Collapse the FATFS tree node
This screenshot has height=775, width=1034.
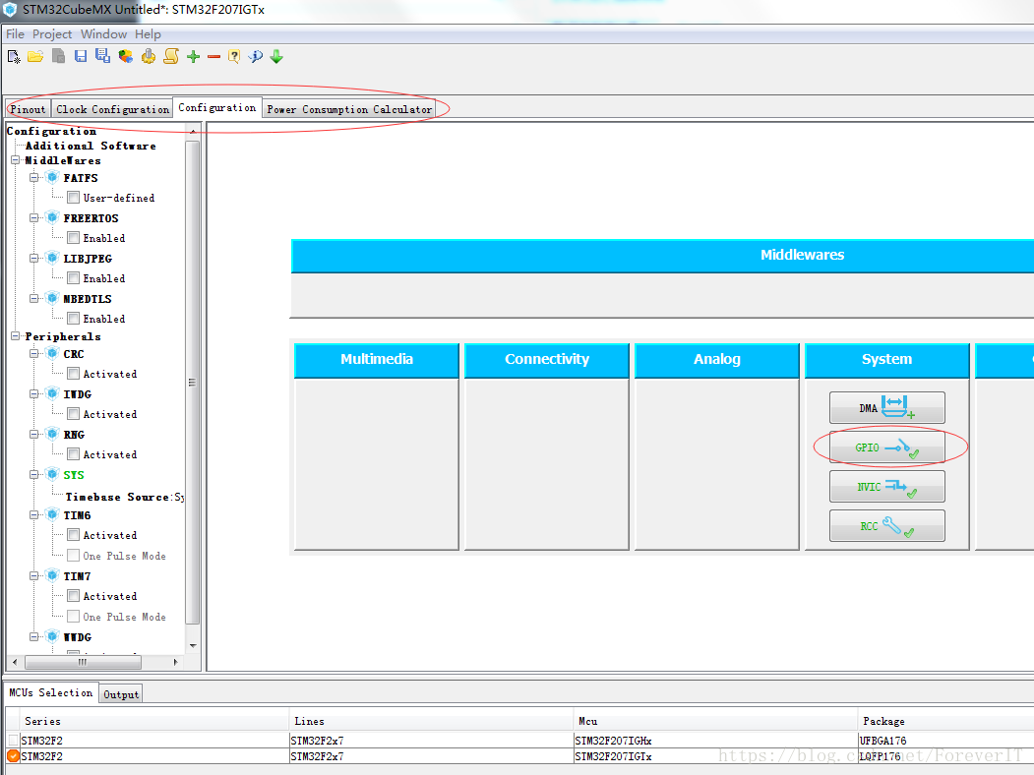(34, 177)
